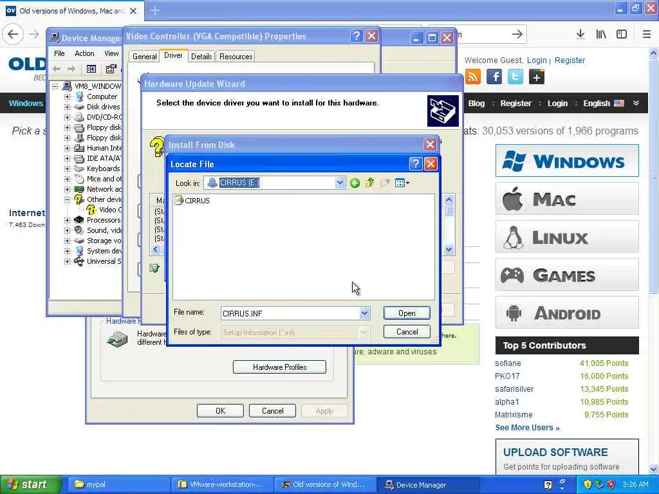Open the English language selector
The height and width of the screenshot is (494, 659).
coord(604,104)
